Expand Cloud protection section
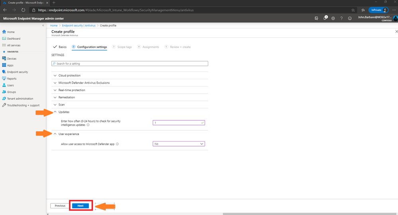Image resolution: width=398 pixels, height=215 pixels. tap(130, 76)
